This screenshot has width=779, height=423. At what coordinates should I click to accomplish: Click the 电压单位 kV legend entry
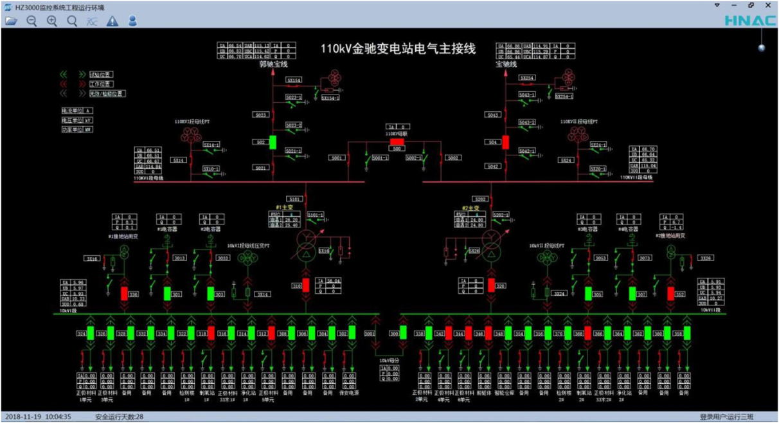(x=76, y=120)
